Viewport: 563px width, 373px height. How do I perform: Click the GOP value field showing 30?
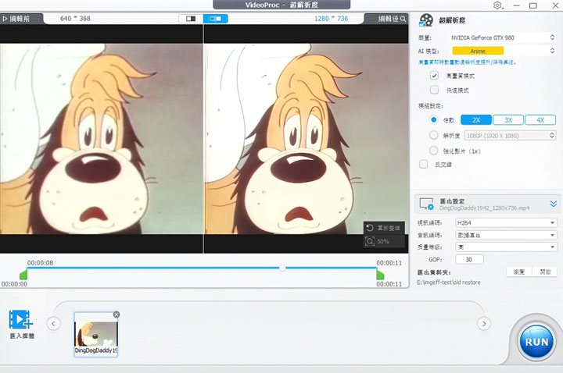(x=469, y=259)
